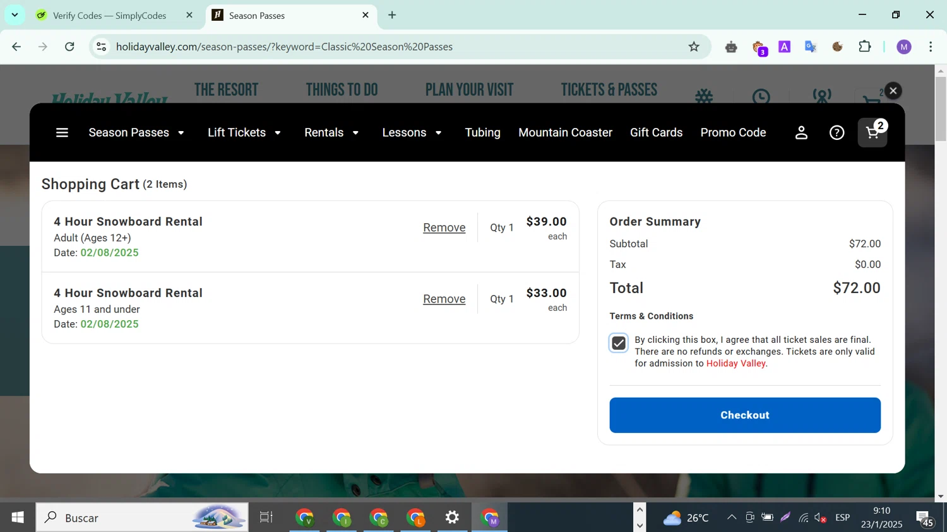The width and height of the screenshot is (947, 532).
Task: Open TICKETS & PASSES site navigation
Action: 609,90
